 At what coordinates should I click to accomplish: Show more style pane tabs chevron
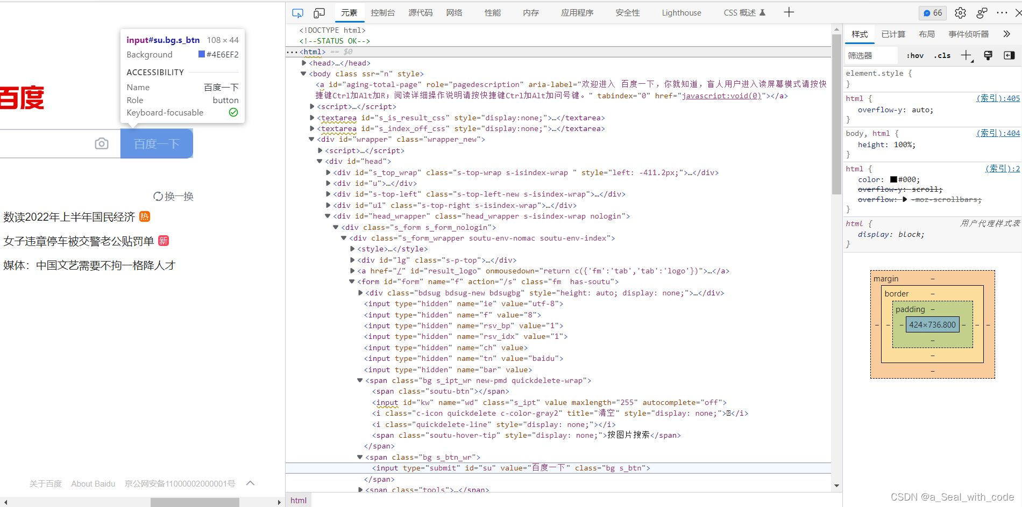click(1006, 34)
